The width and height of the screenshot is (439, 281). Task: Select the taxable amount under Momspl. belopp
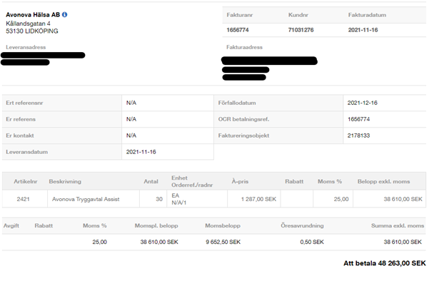pyautogui.click(x=159, y=242)
